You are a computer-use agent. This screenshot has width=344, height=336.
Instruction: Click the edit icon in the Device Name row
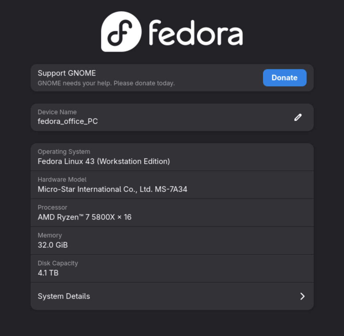(x=298, y=117)
